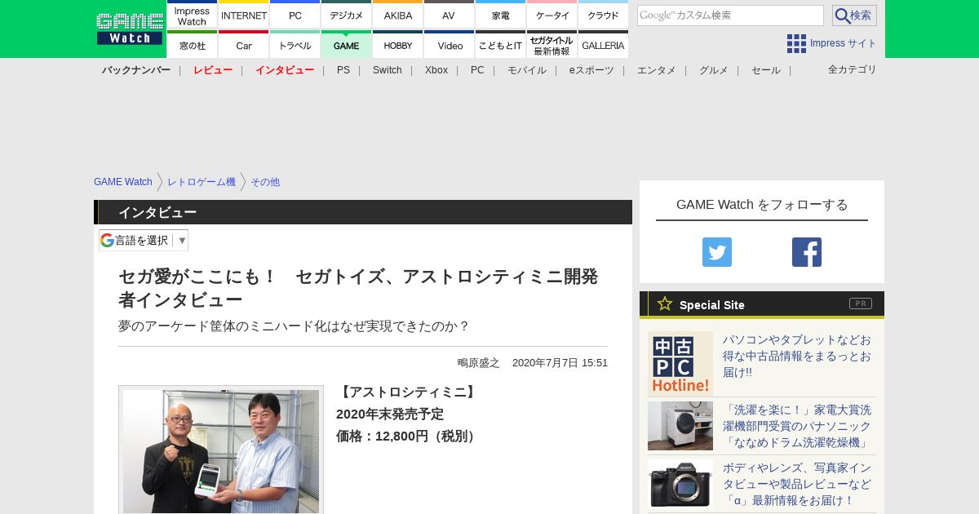Open Facebook follow icon
Screen dimensions: 979x514
tap(807, 252)
